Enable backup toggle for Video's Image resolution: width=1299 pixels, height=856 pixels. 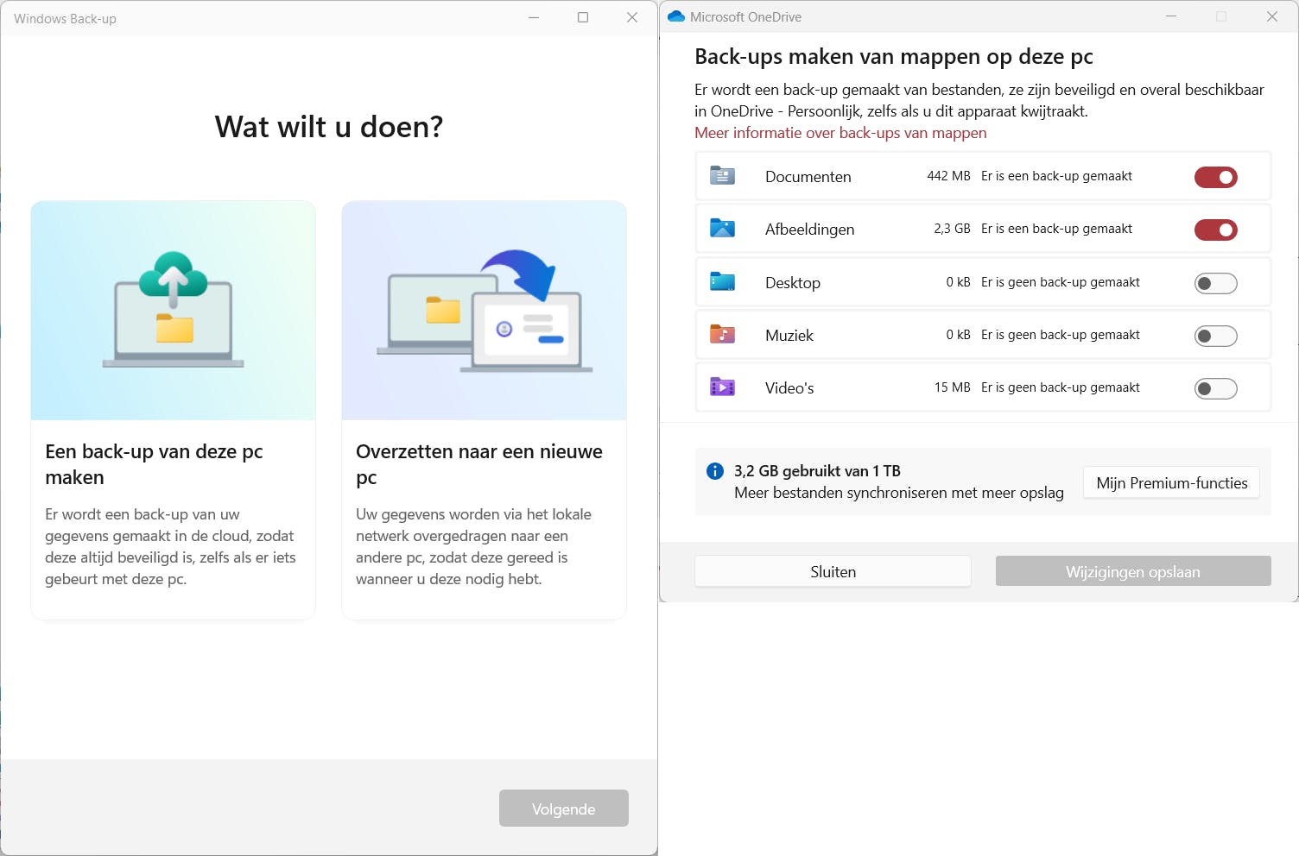1216,388
